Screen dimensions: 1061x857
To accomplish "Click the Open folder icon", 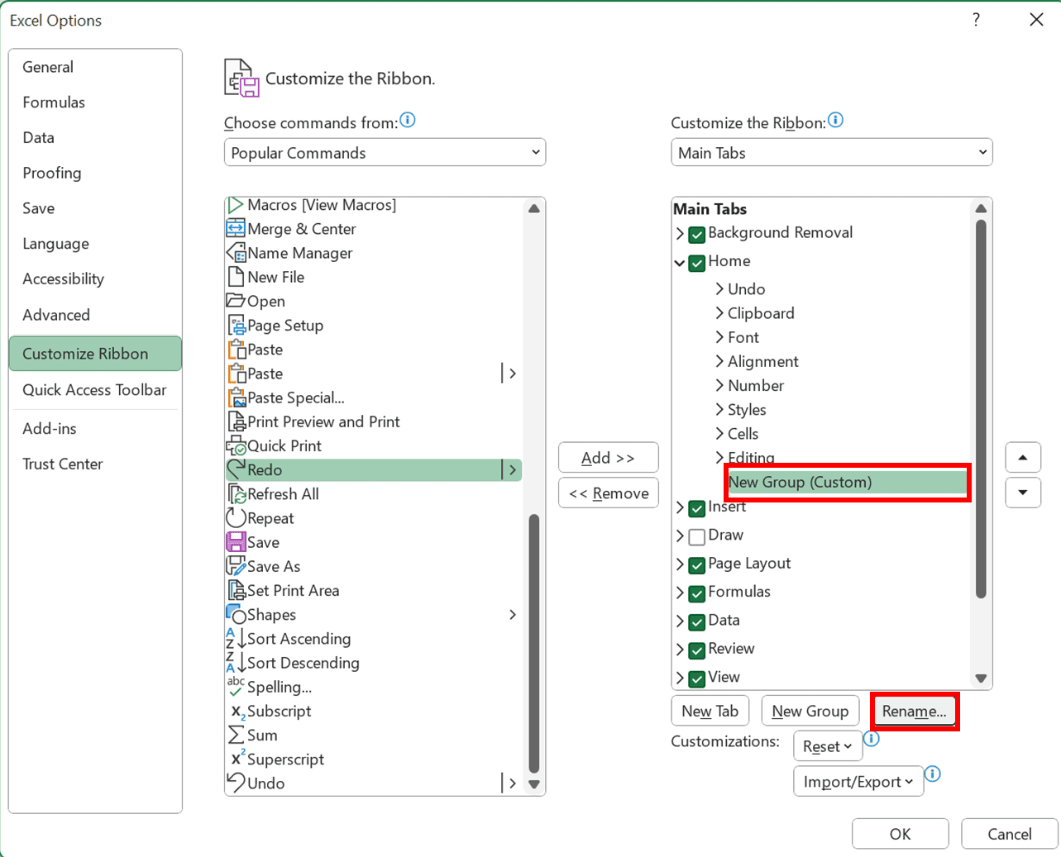I will coord(236,301).
